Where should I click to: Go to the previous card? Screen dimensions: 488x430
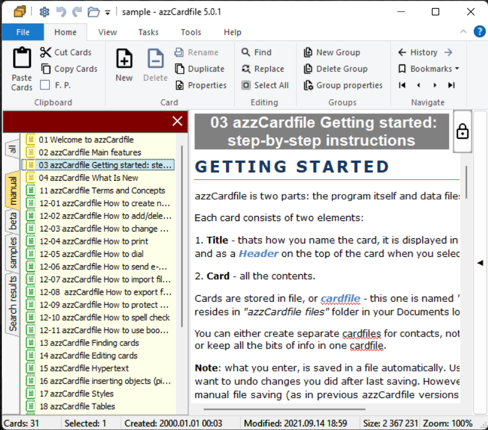[x=418, y=85]
